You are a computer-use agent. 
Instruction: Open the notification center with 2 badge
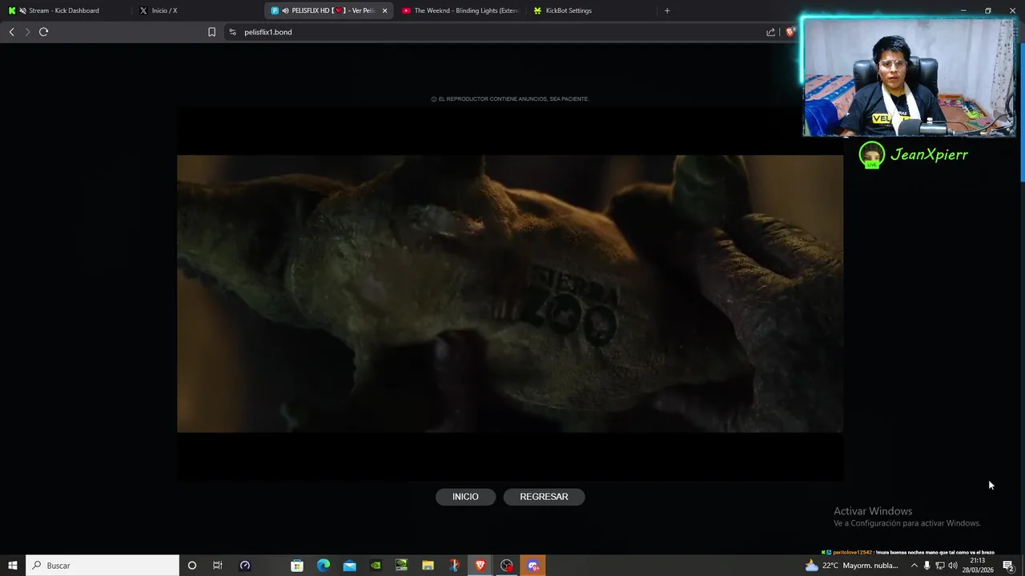pos(1009,566)
